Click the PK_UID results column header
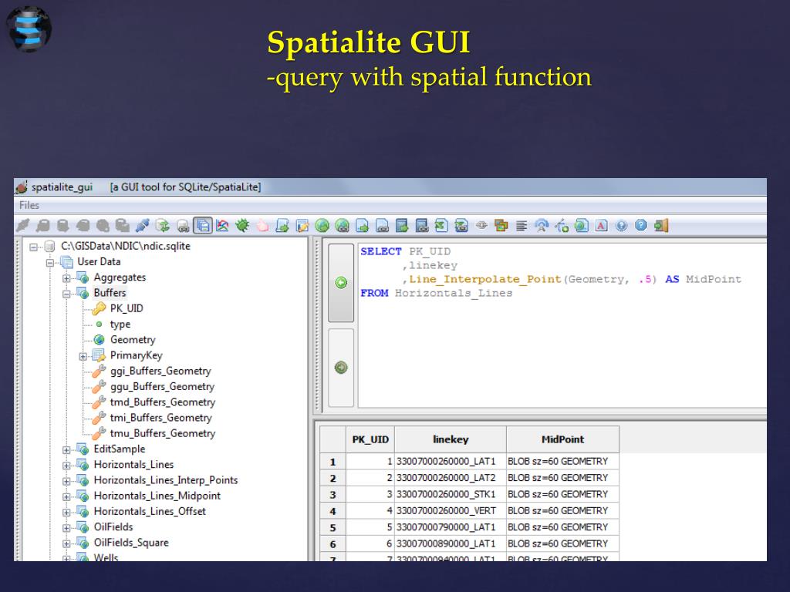The height and width of the screenshot is (592, 790). 370,439
